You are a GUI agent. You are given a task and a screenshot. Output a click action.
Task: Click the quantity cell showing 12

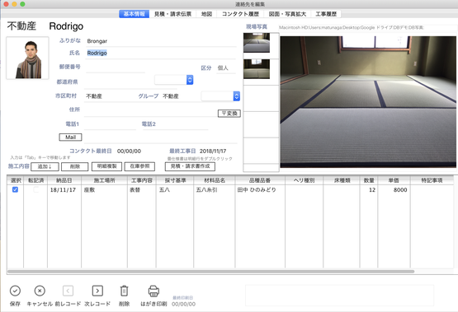click(x=369, y=190)
